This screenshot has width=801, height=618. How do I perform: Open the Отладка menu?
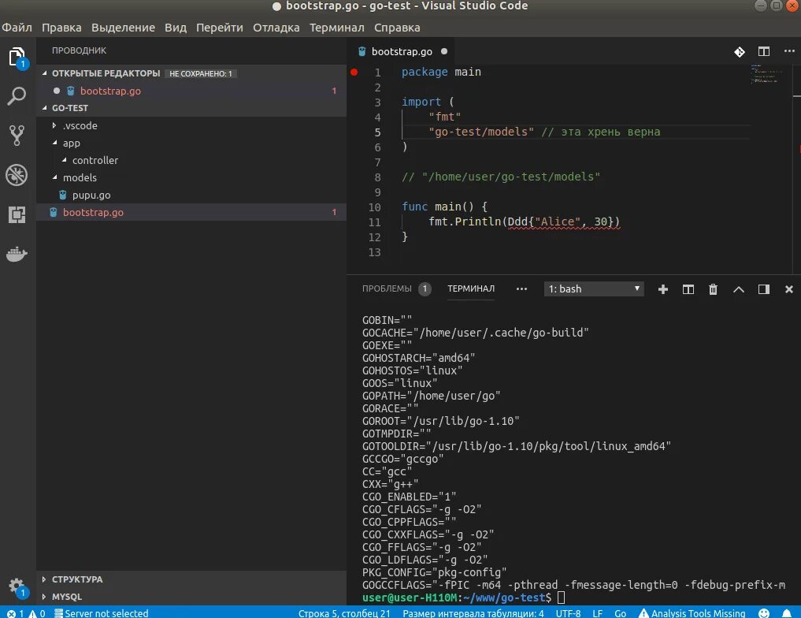pyautogui.click(x=276, y=28)
